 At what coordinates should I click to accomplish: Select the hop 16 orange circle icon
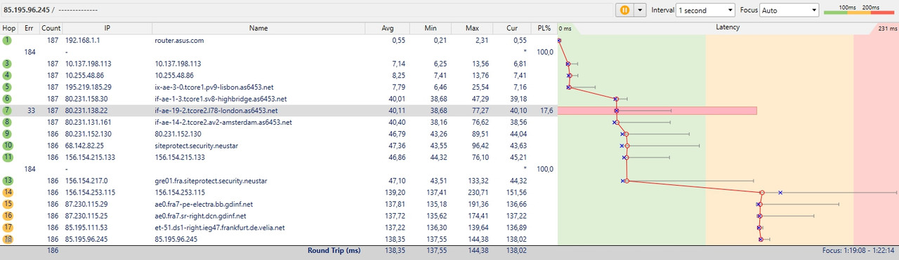coord(7,216)
